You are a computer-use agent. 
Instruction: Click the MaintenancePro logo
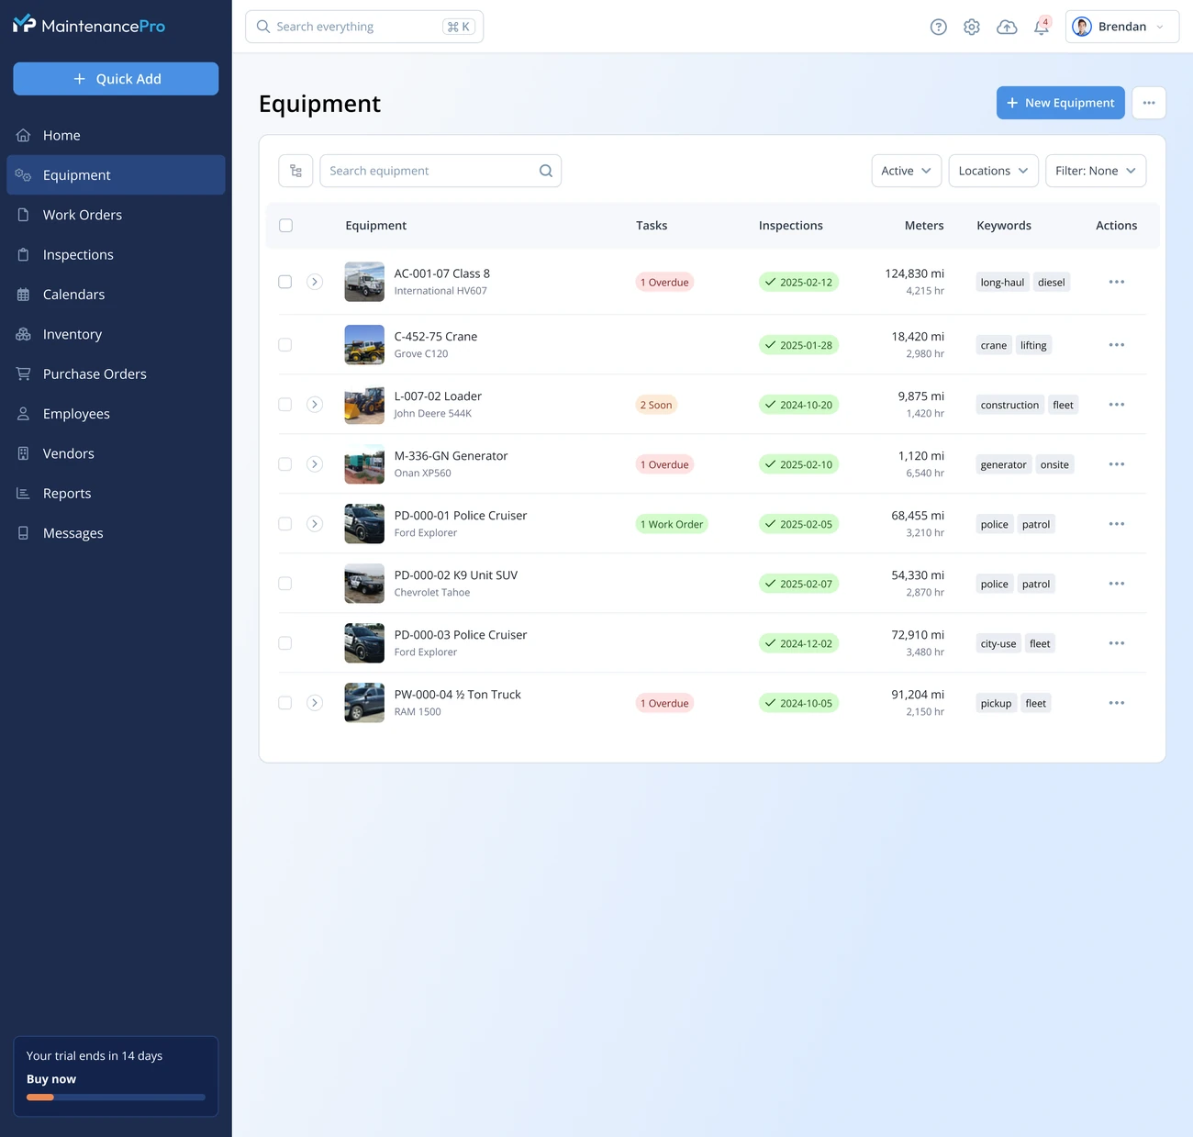89,25
